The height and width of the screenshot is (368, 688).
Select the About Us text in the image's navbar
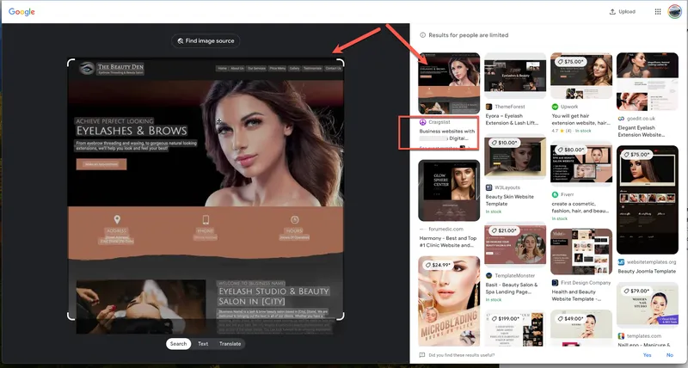coord(237,69)
